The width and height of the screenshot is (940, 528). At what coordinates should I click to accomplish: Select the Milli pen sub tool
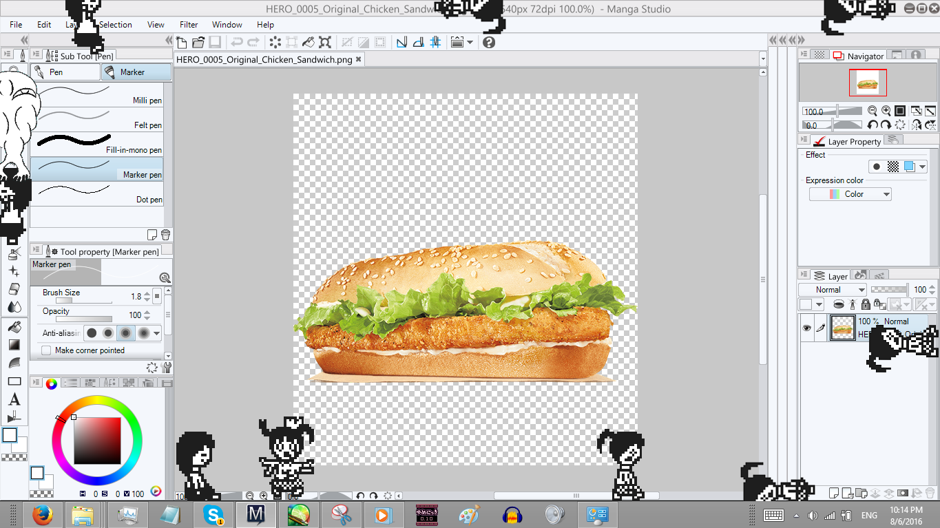[x=97, y=94]
